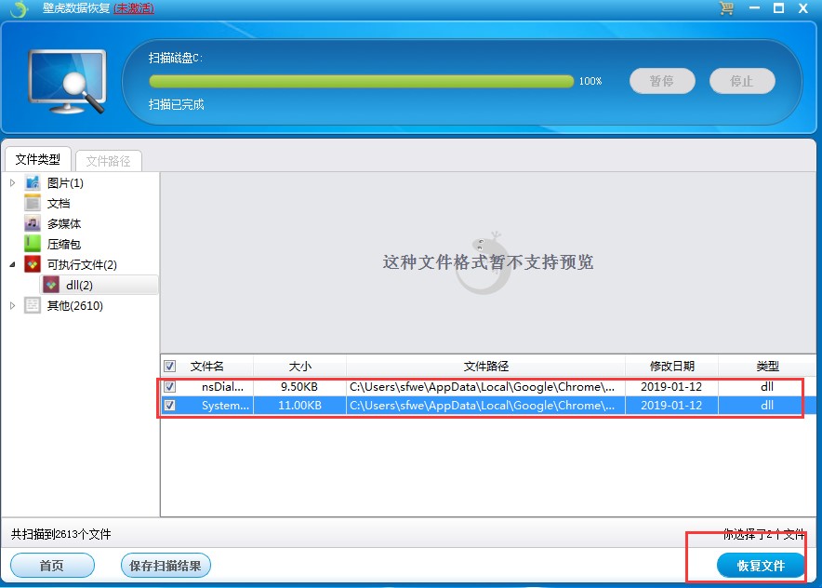
Task: Click the 多媒体 multimedia icon
Action: click(32, 223)
